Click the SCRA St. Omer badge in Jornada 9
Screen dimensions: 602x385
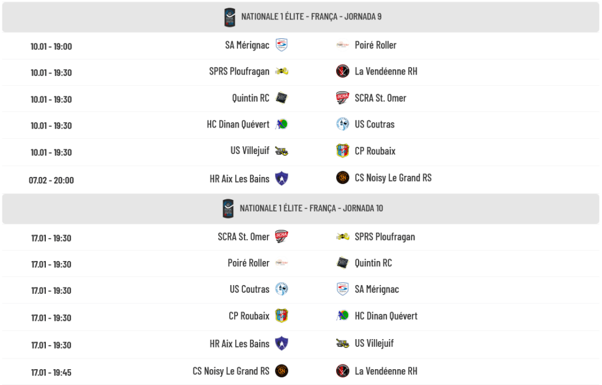point(343,98)
